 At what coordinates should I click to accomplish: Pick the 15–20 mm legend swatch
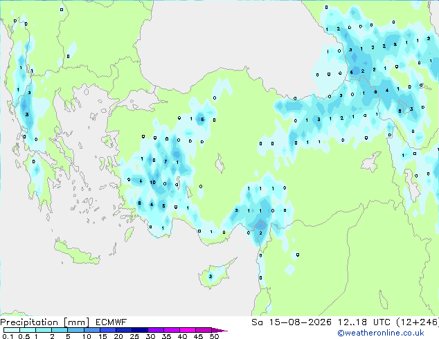[x=107, y=330]
